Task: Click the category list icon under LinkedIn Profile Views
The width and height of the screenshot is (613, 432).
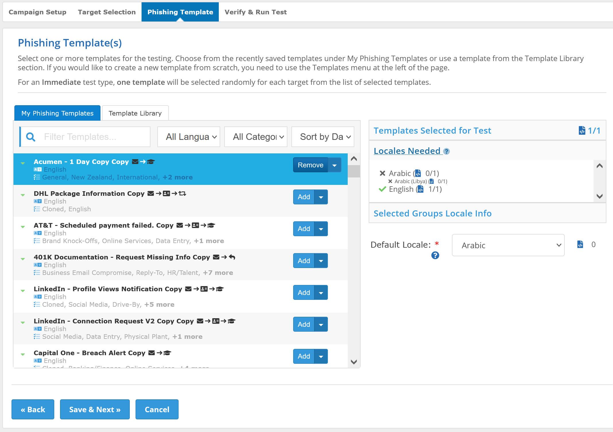Action: (x=37, y=304)
